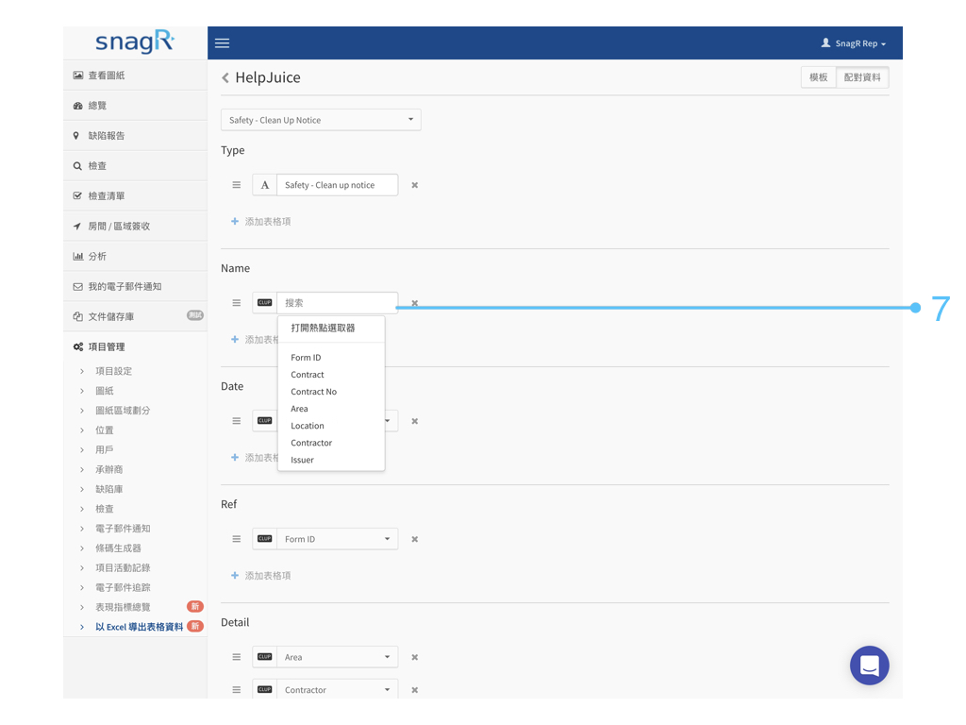Toggle the hamburger menu in the top bar

(x=222, y=43)
